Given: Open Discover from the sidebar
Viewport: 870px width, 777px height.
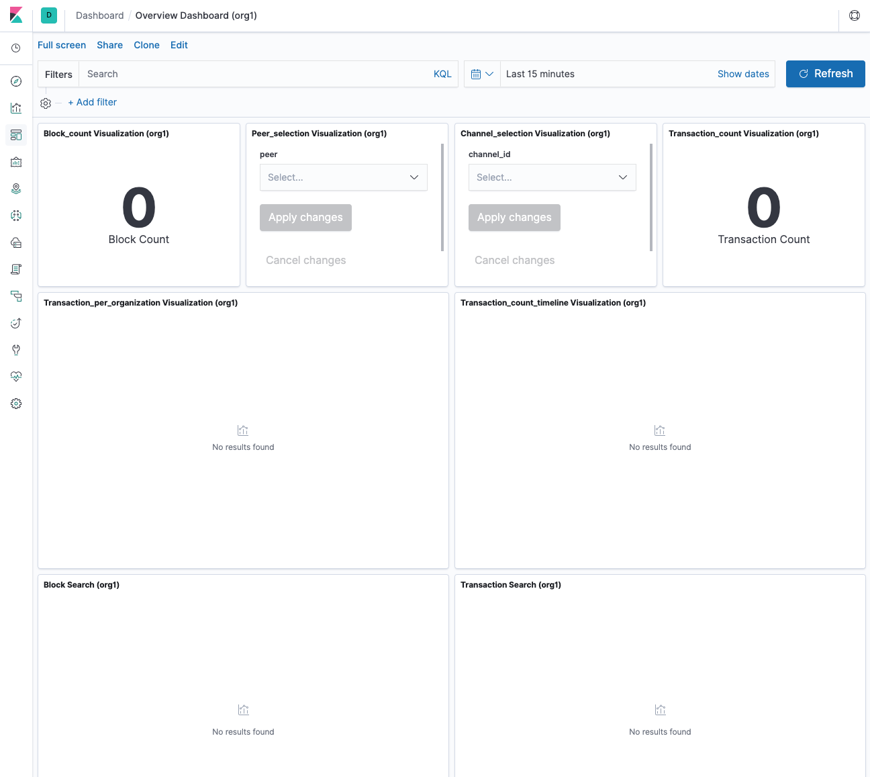Looking at the screenshot, I should click(x=16, y=81).
